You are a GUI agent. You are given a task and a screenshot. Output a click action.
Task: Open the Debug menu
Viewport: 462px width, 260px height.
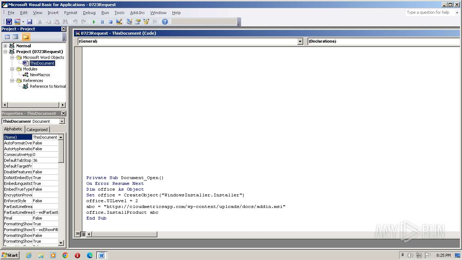coord(89,13)
